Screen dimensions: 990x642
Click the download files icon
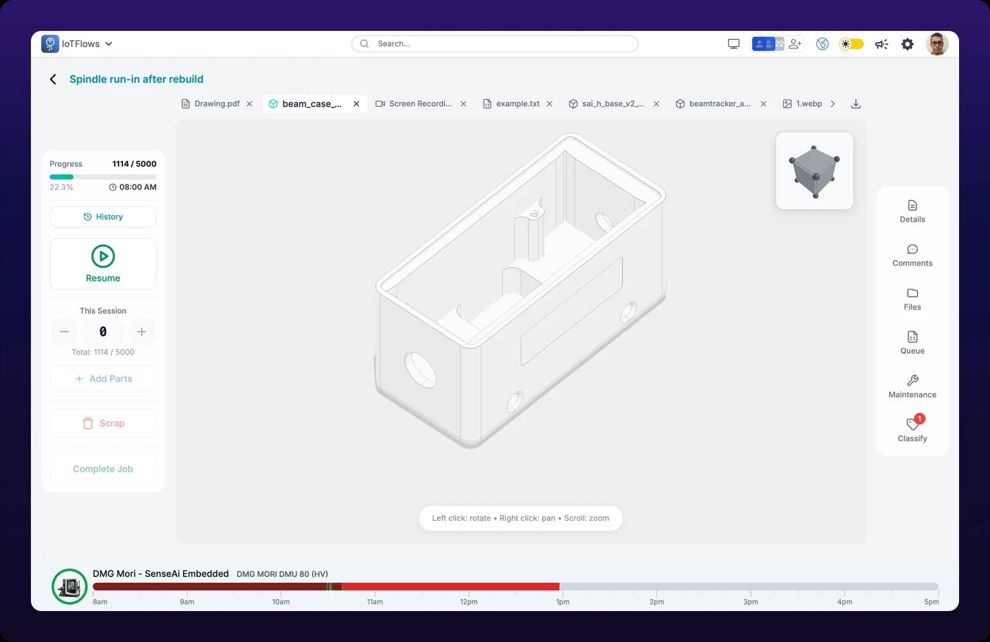pos(856,104)
